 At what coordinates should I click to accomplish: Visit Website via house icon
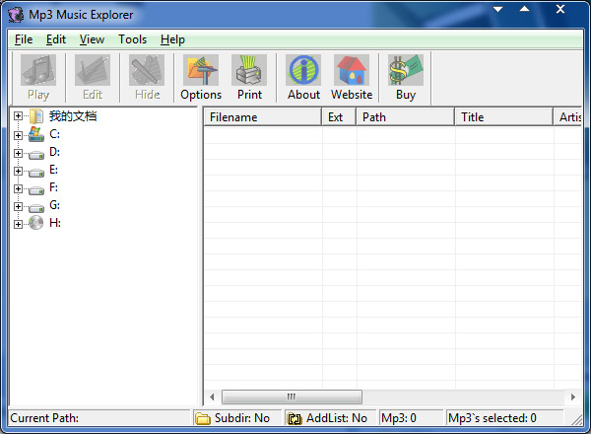pos(352,71)
